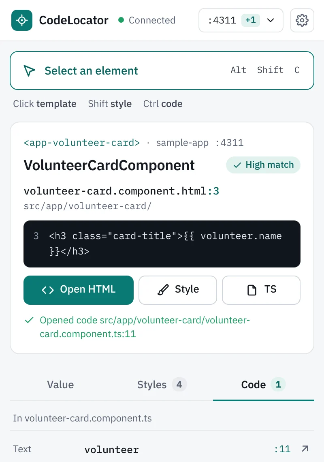Click the 'Ctrl code' hint

click(x=163, y=104)
